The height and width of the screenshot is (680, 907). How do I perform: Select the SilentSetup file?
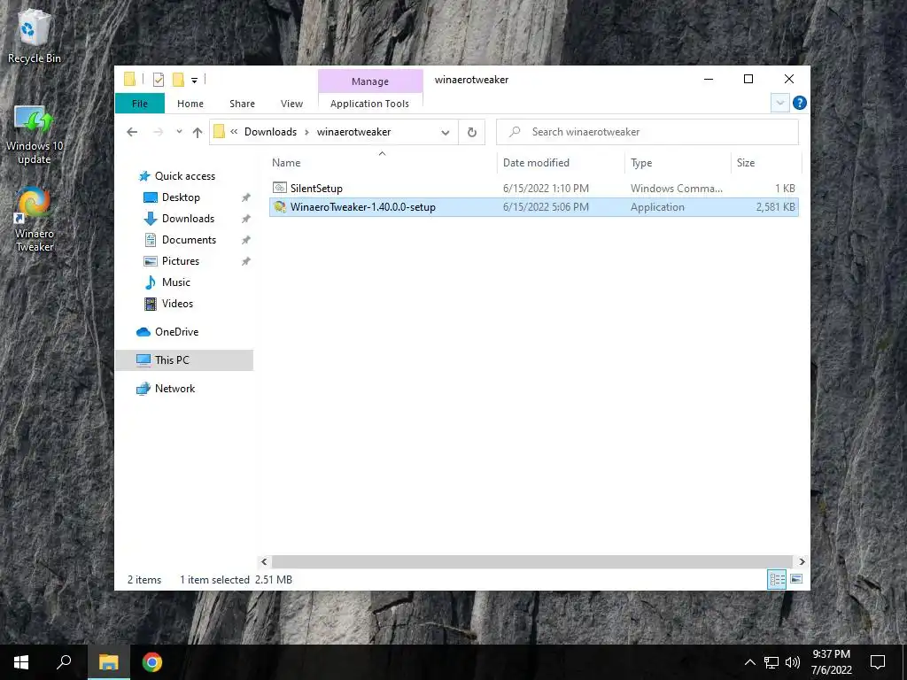click(x=533, y=188)
